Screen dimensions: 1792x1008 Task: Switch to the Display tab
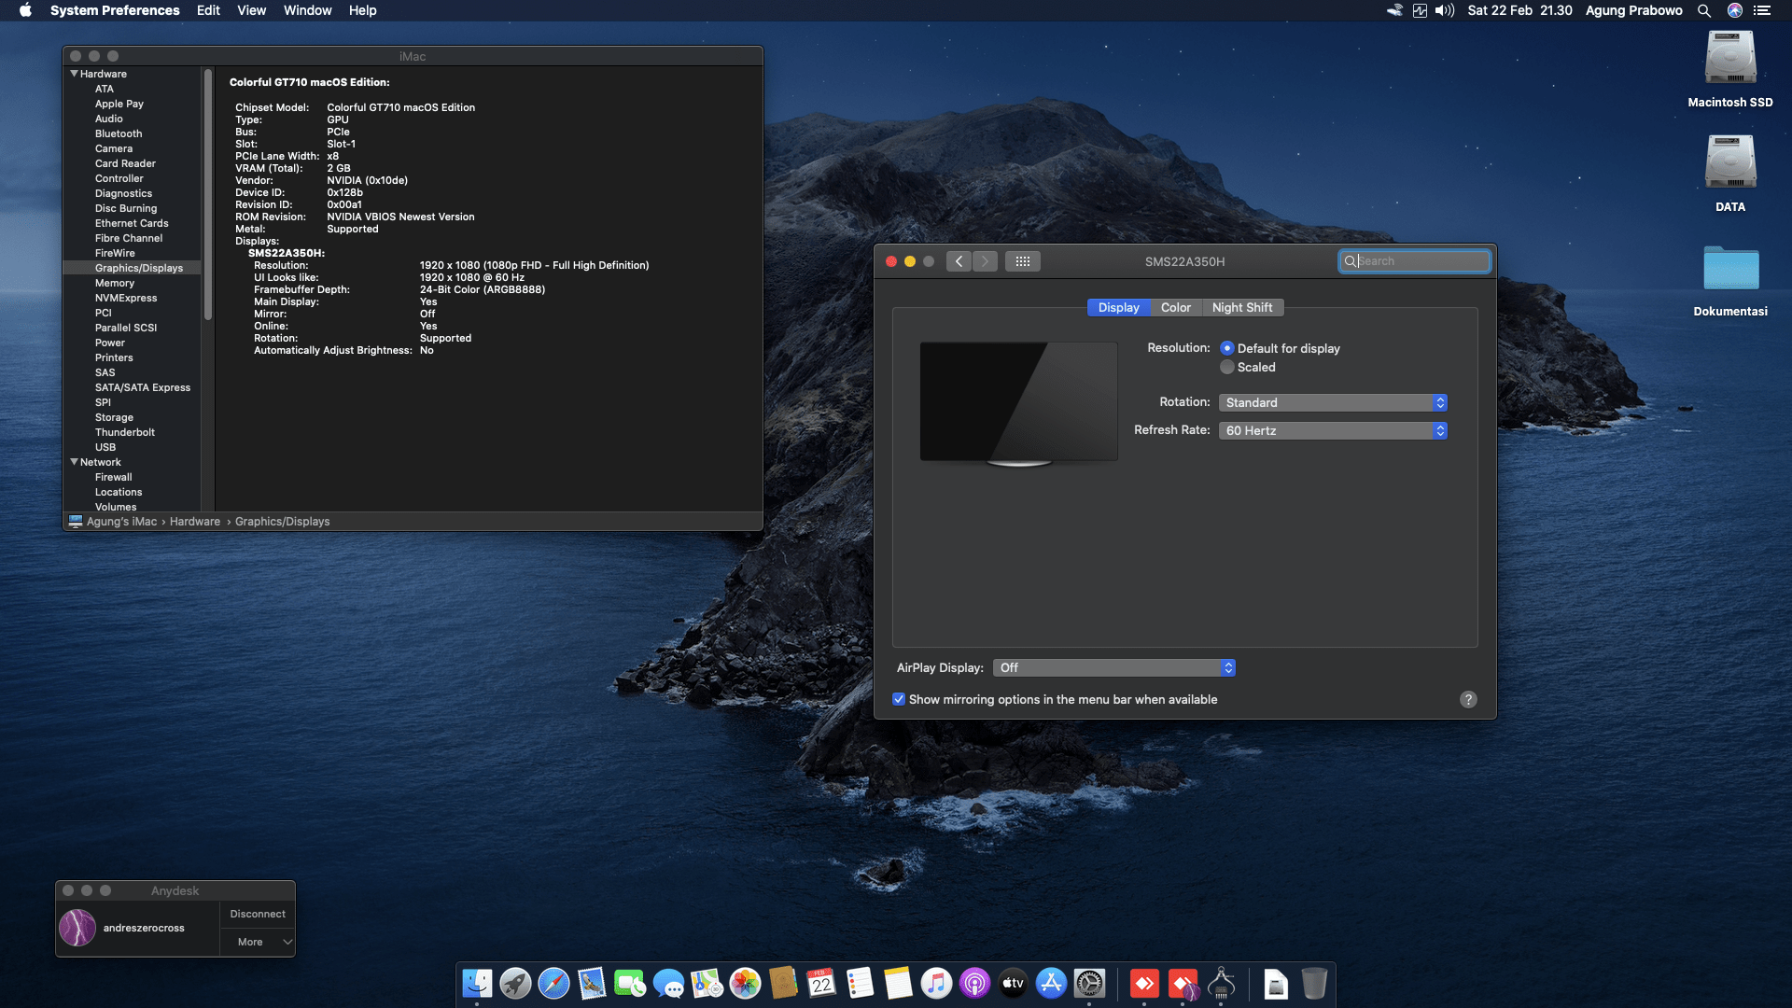tap(1118, 307)
